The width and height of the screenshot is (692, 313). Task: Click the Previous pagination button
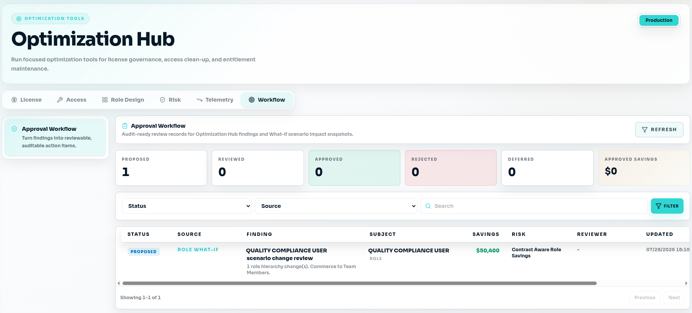click(x=645, y=298)
